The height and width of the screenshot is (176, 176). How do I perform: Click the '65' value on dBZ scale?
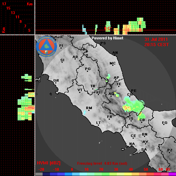tap(168, 169)
